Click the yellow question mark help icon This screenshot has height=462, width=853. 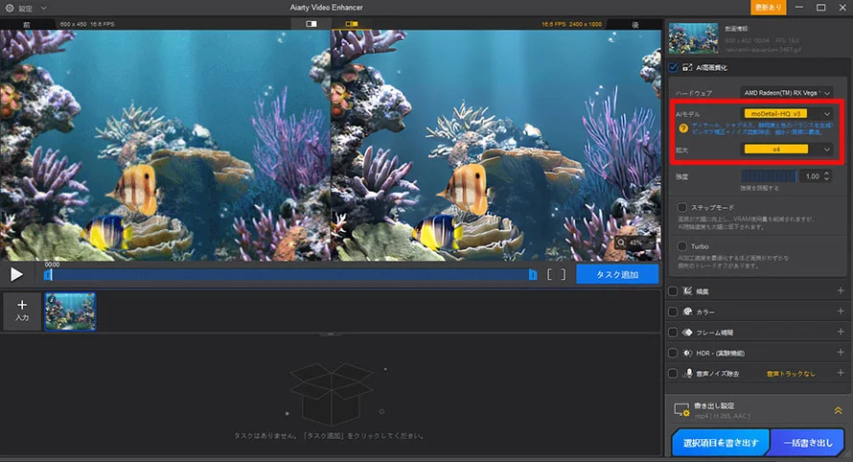click(x=683, y=128)
